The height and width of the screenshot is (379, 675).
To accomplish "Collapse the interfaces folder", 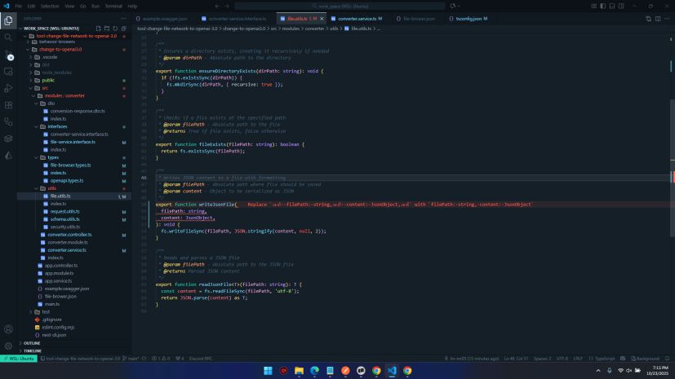I will click(57, 127).
